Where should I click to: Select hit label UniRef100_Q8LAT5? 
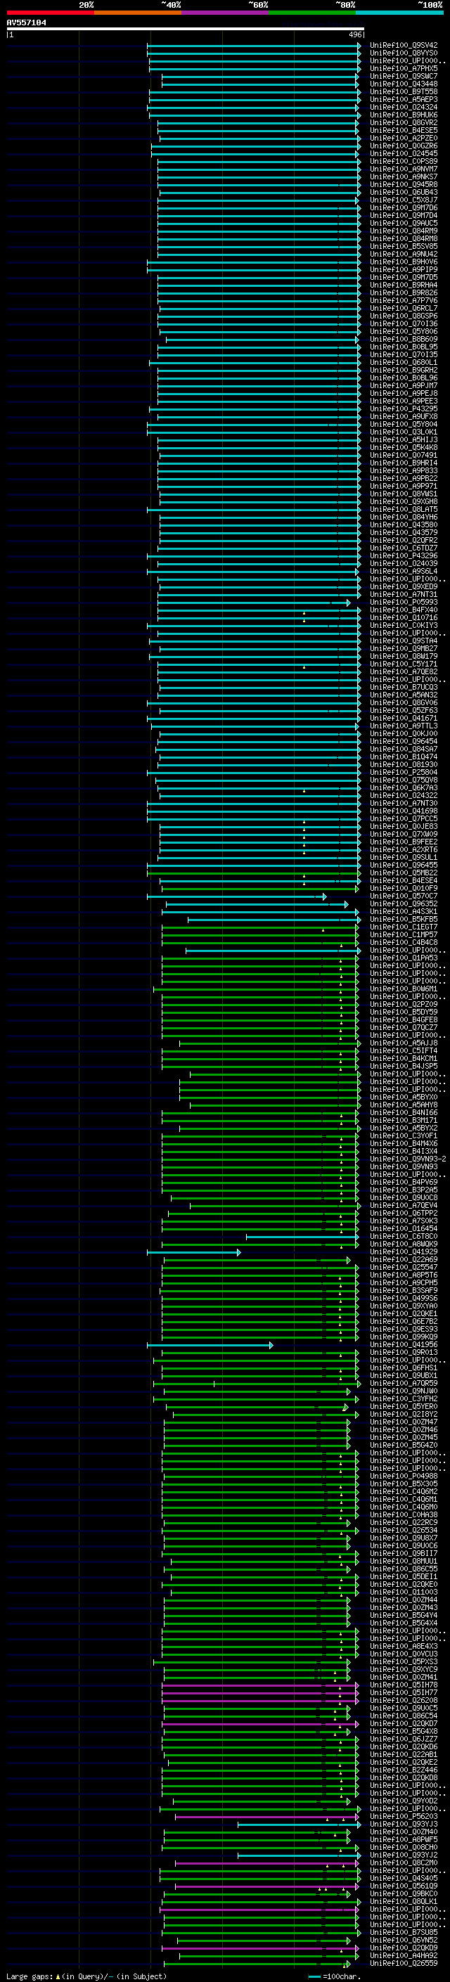404,509
